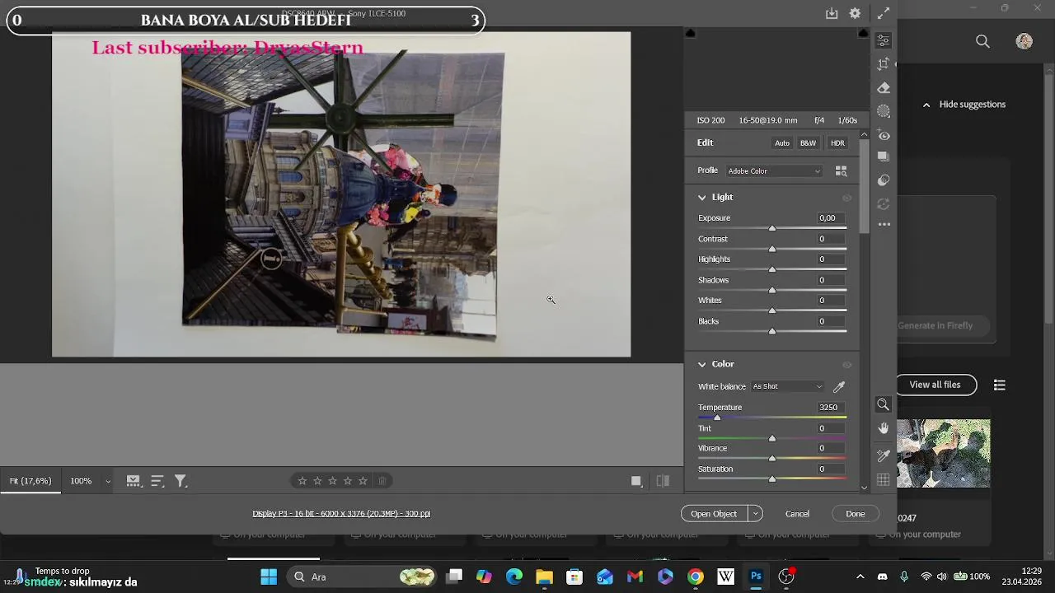Switch to list view in Photoshop home
Screen dimensions: 1055x593
(x=1000, y=385)
